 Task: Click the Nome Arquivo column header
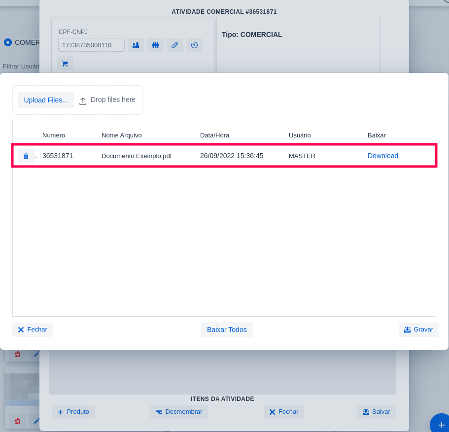click(x=121, y=135)
